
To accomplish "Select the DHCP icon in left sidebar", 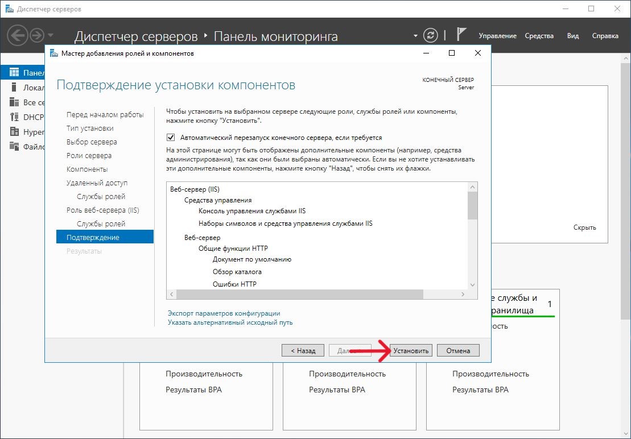I will click(x=14, y=117).
